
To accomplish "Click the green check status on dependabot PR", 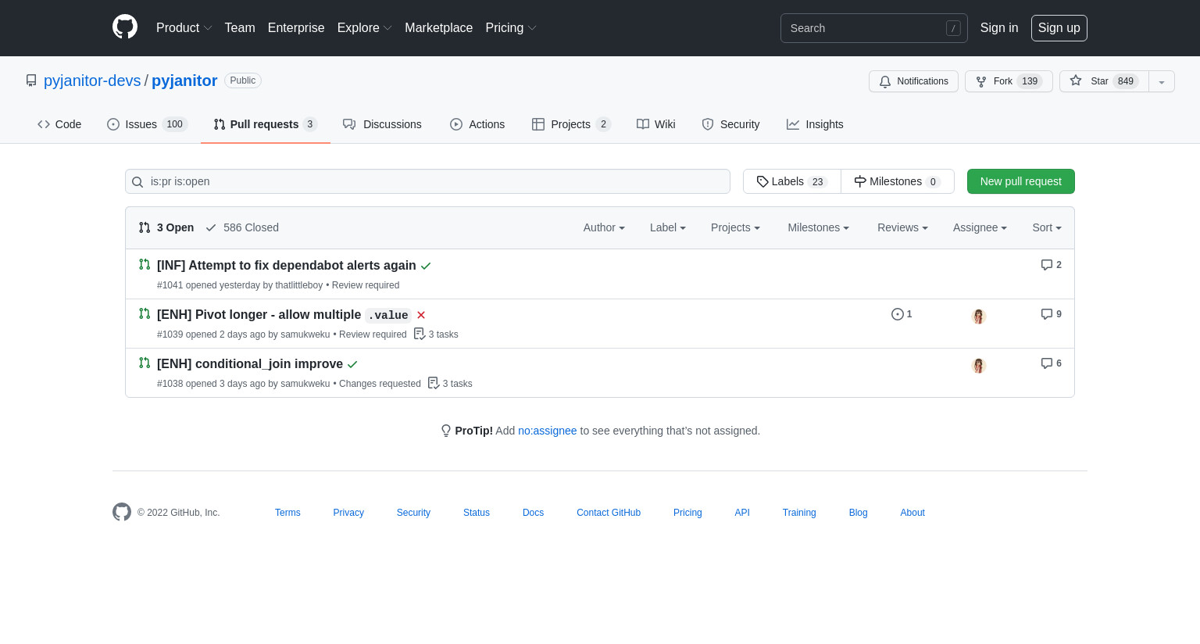I will click(x=426, y=266).
